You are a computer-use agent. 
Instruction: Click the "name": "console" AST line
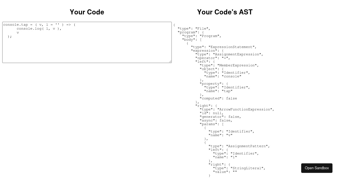(x=223, y=76)
